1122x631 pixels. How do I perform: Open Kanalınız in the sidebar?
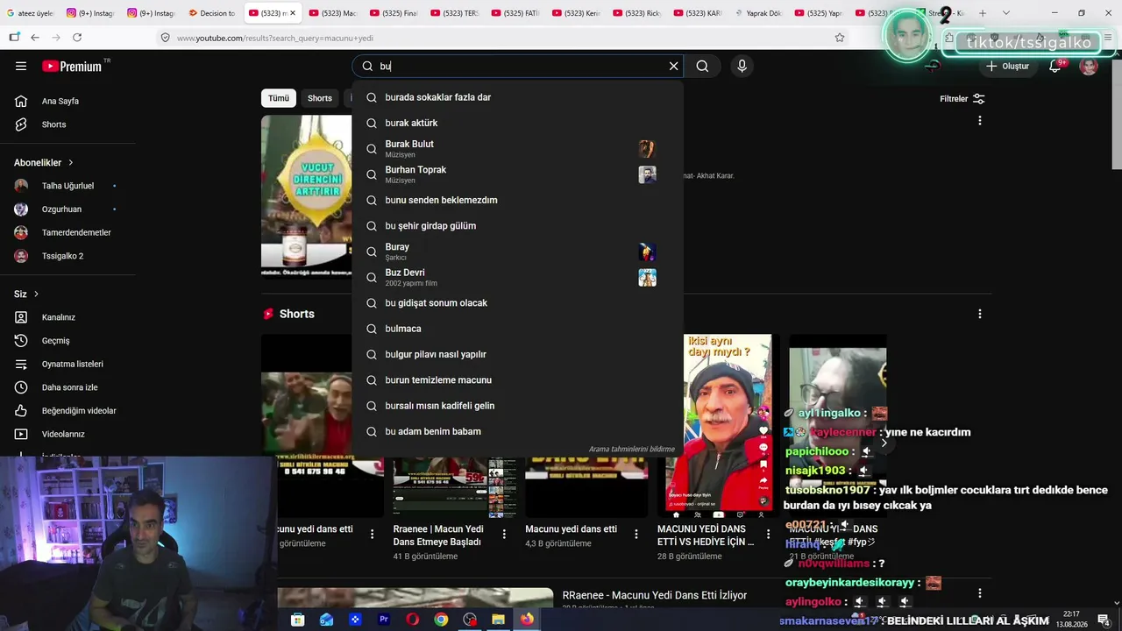click(x=59, y=317)
